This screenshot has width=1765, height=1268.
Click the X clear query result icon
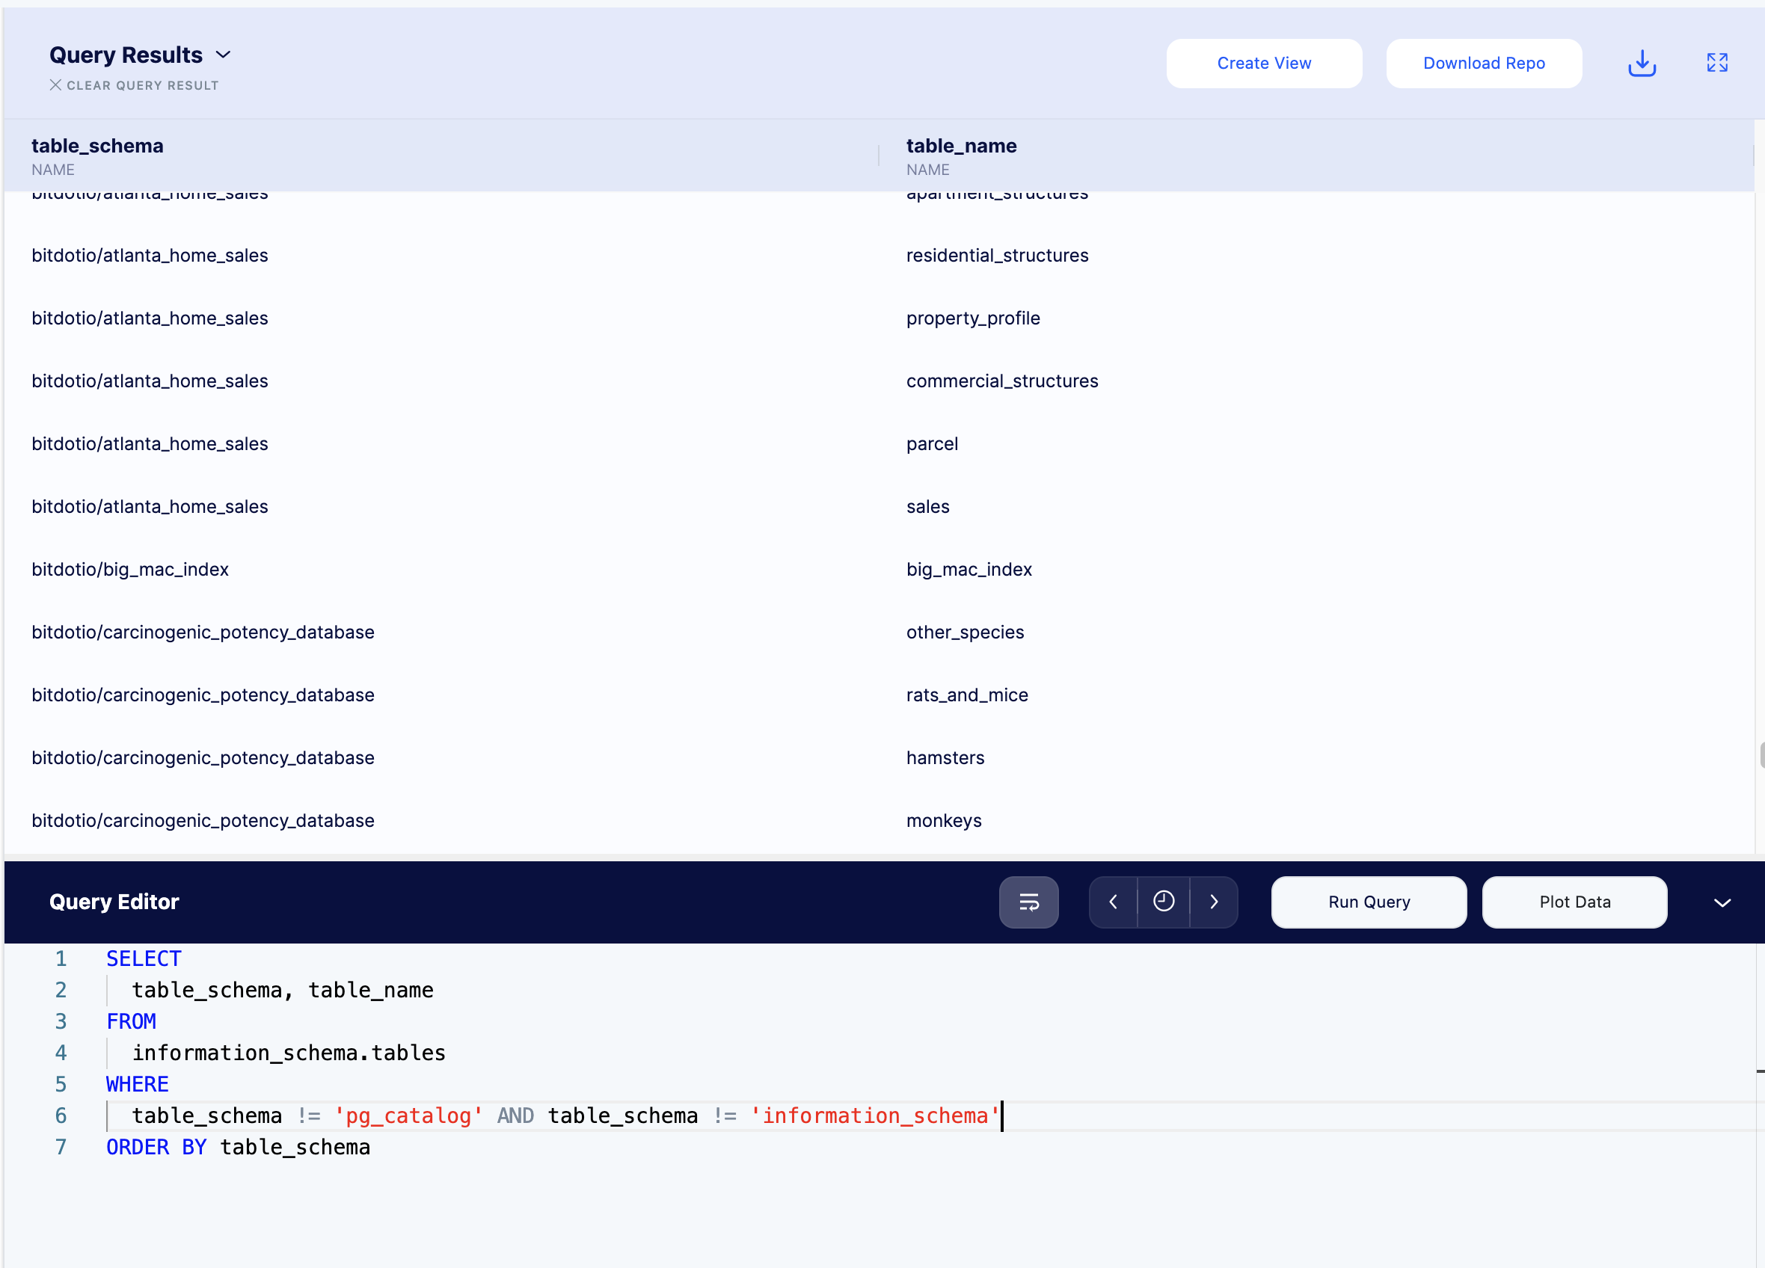coord(55,84)
